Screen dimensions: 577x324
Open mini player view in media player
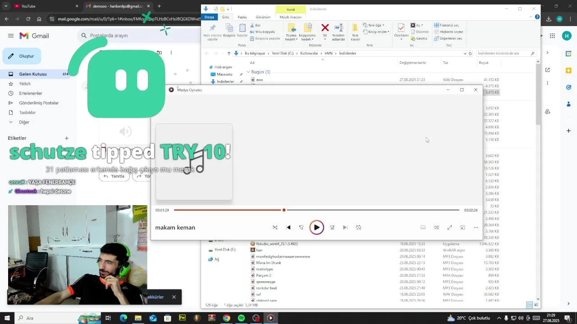click(x=463, y=228)
